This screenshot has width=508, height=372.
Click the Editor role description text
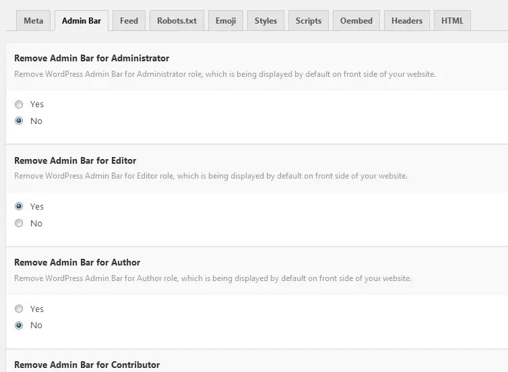click(x=211, y=176)
